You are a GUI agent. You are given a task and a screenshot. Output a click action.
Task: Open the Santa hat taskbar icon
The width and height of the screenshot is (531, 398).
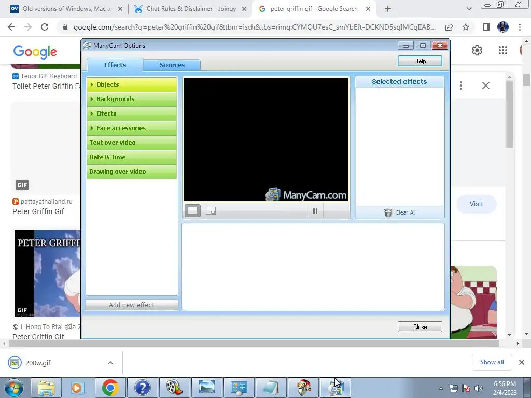(x=303, y=388)
